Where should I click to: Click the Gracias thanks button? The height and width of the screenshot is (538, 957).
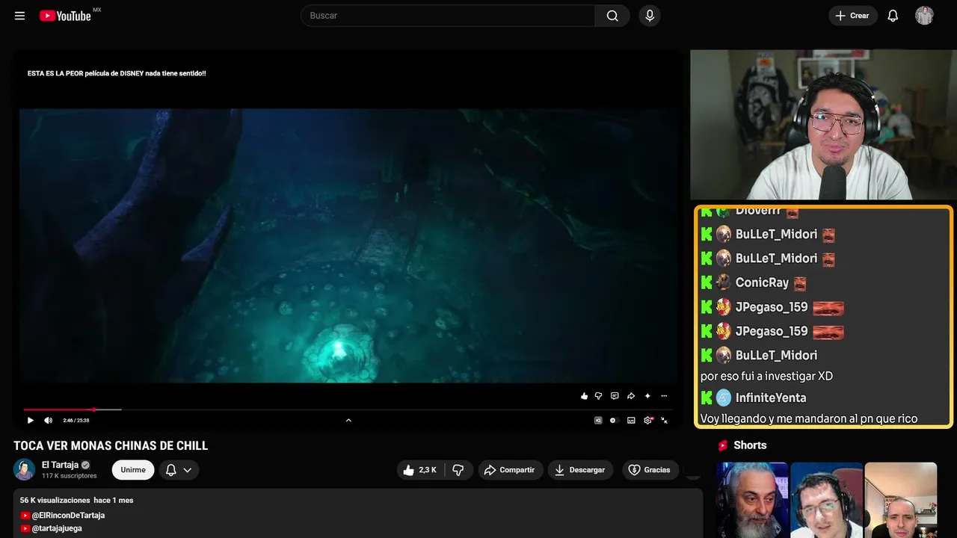click(x=650, y=470)
